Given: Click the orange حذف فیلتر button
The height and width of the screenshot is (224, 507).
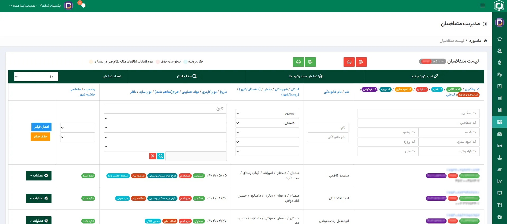Looking at the screenshot, I should coord(40,137).
